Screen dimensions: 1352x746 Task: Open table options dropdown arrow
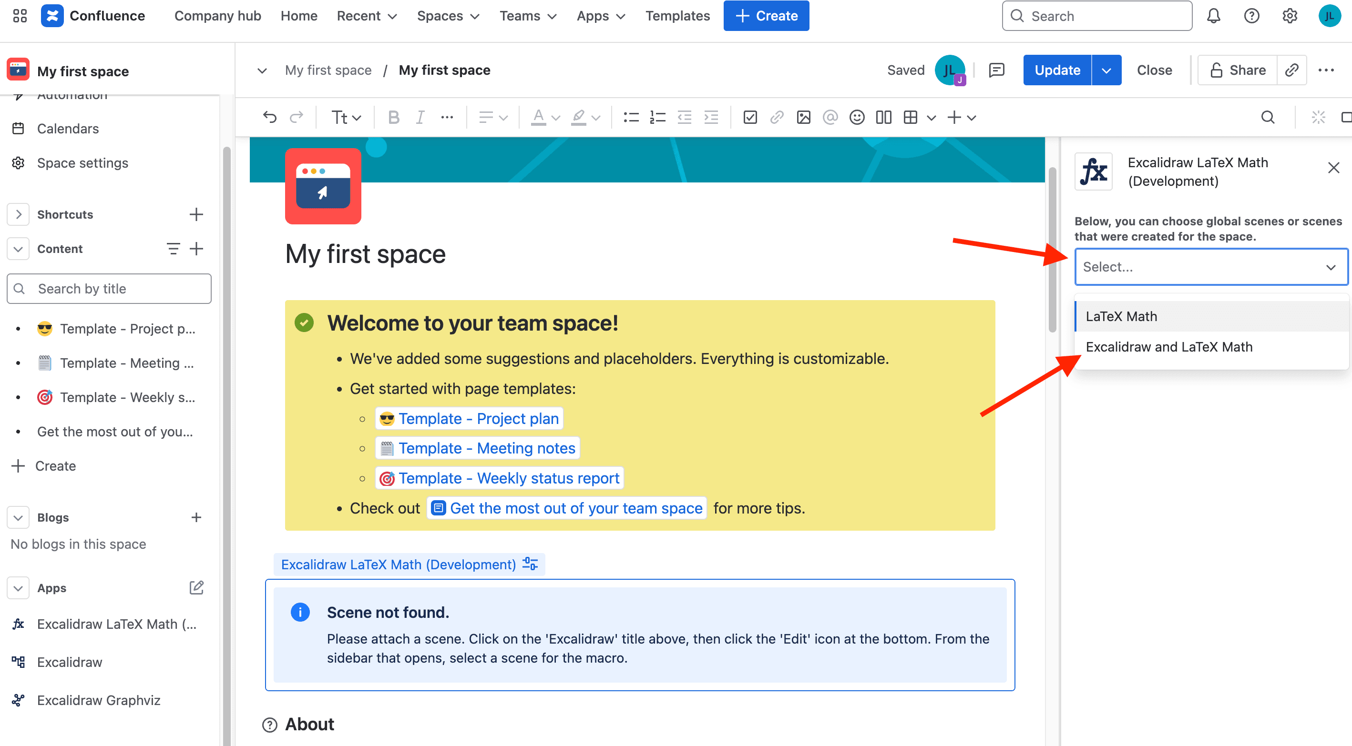pyautogui.click(x=931, y=118)
